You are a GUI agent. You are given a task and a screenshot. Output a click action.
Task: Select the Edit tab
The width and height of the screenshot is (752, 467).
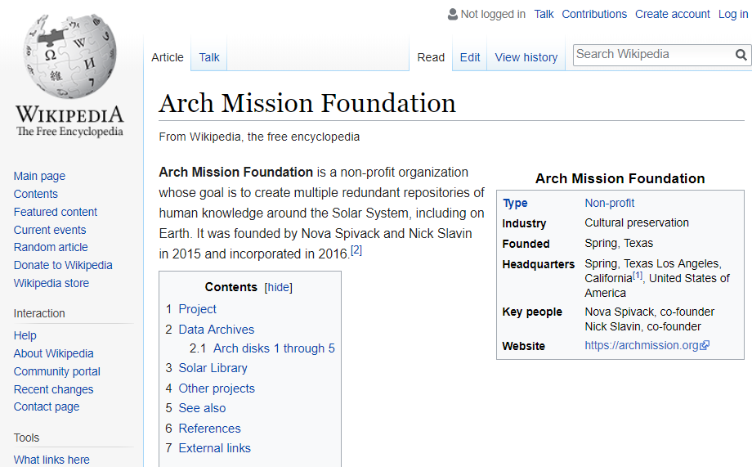point(470,57)
